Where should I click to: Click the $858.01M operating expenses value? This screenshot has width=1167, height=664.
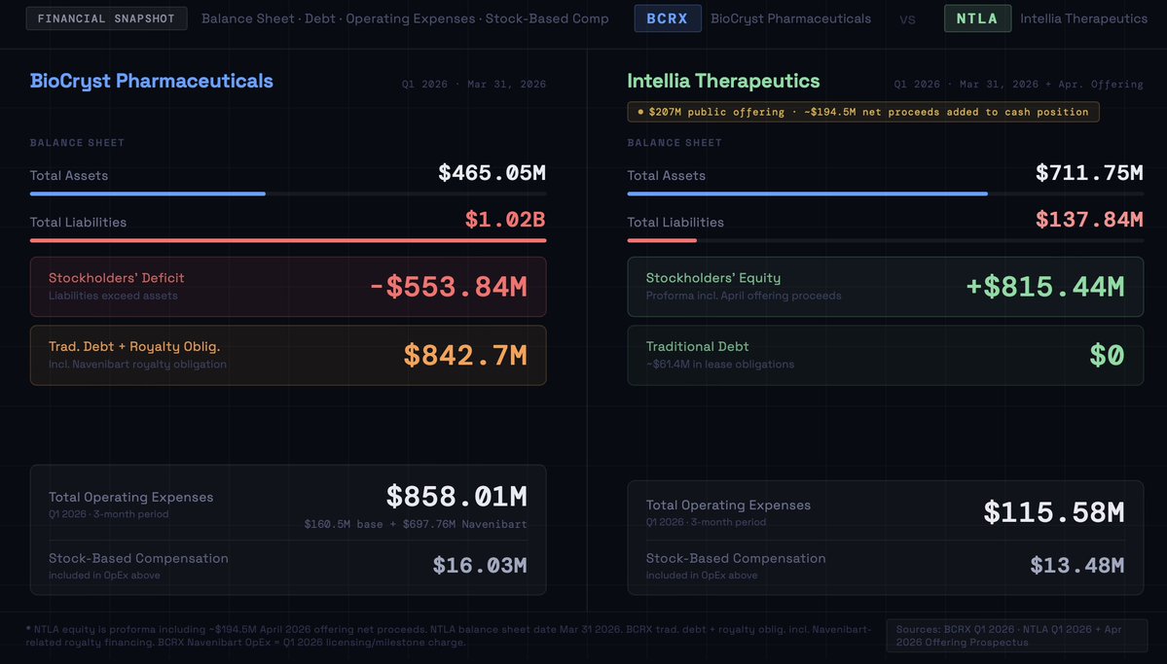(456, 497)
